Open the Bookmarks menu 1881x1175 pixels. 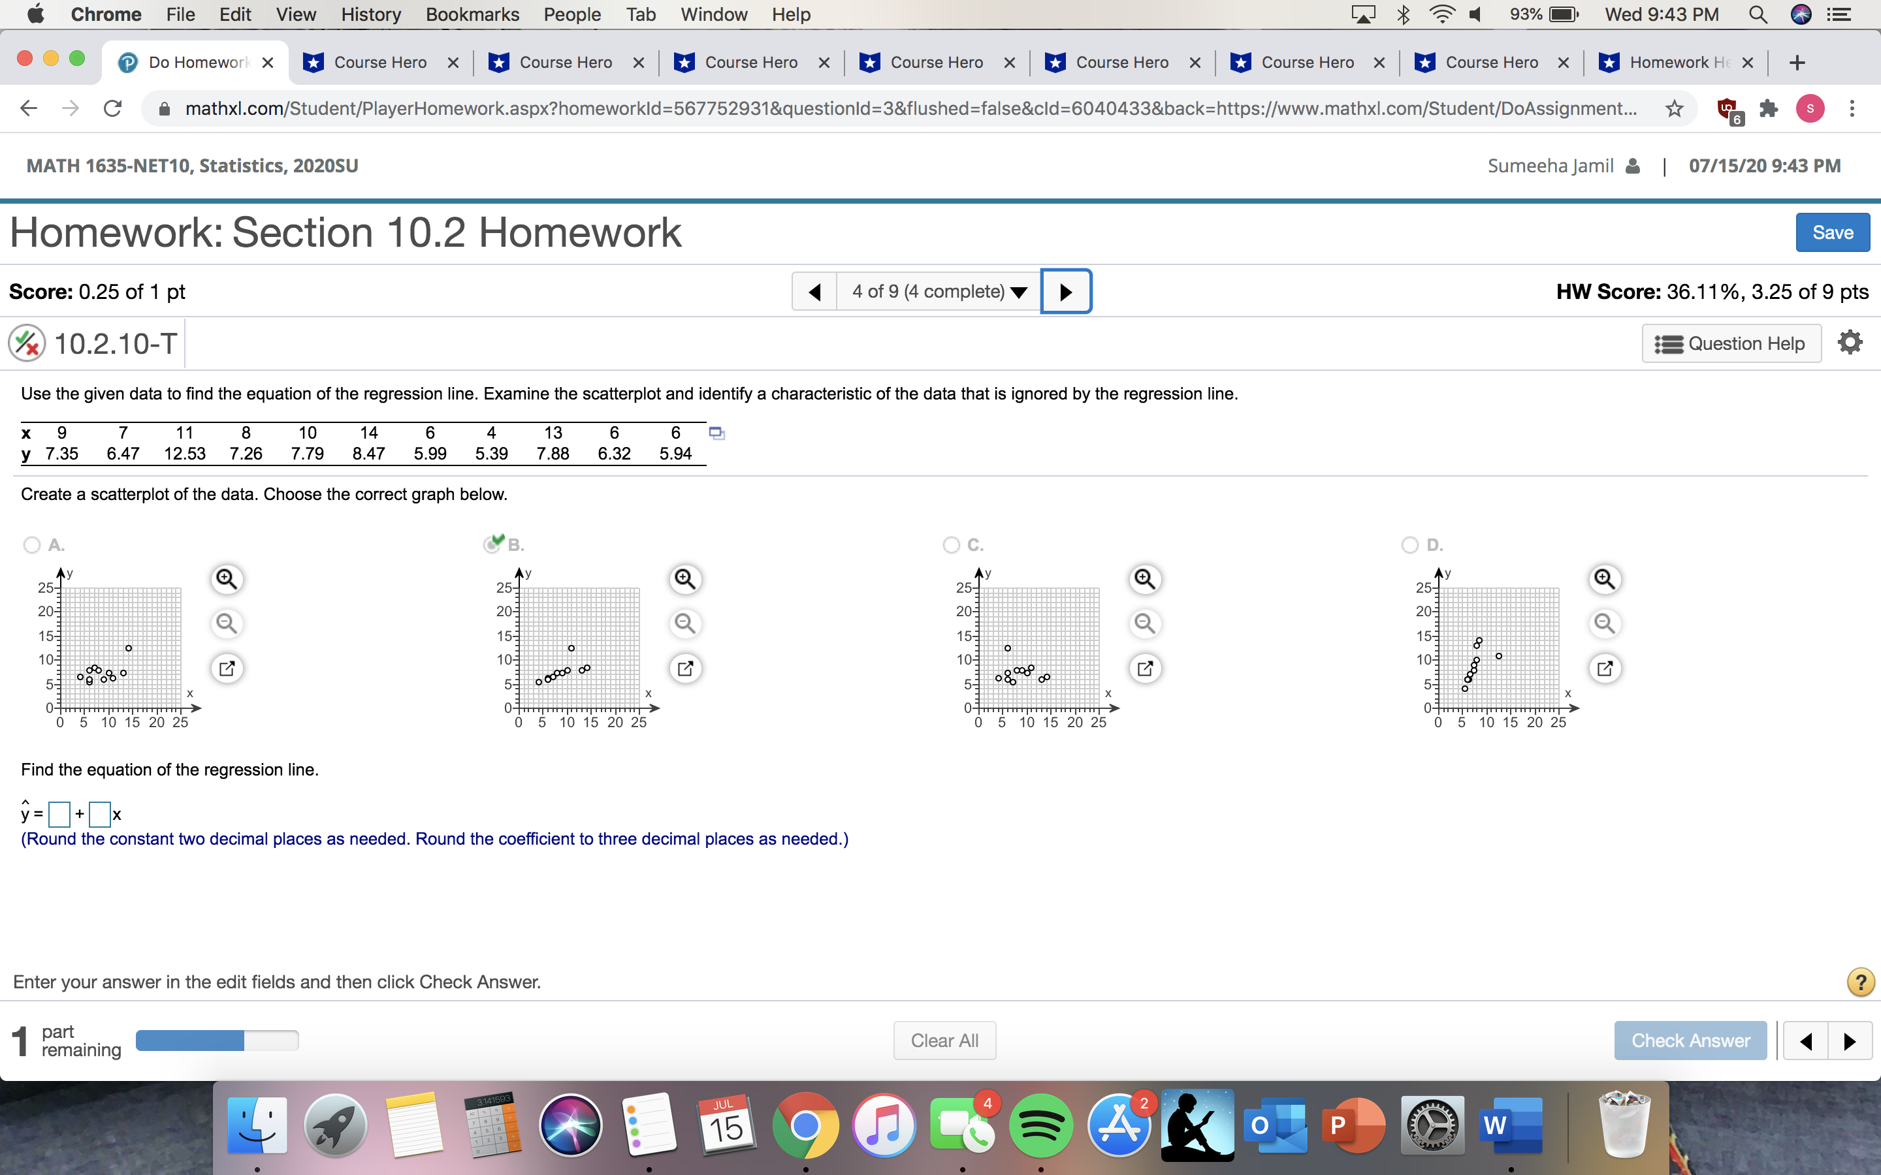[x=472, y=14]
